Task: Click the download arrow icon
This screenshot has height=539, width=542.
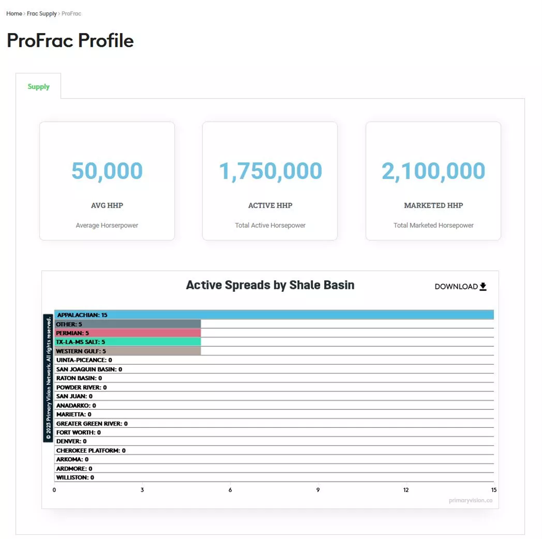Action: 483,287
